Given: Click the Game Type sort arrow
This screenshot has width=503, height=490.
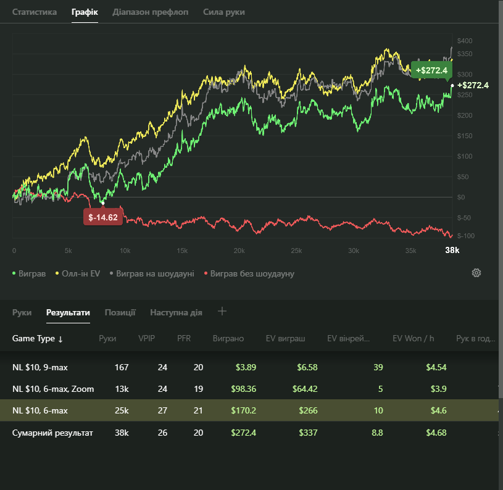Looking at the screenshot, I should (x=60, y=339).
